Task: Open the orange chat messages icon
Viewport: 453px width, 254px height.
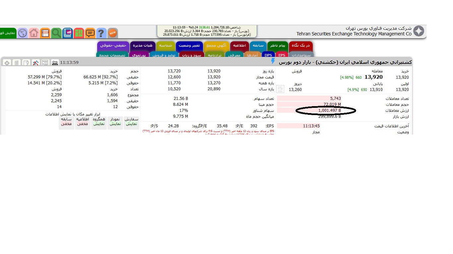Action: [x=90, y=33]
